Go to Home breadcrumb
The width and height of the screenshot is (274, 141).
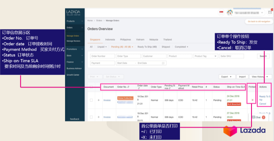click(x=90, y=21)
